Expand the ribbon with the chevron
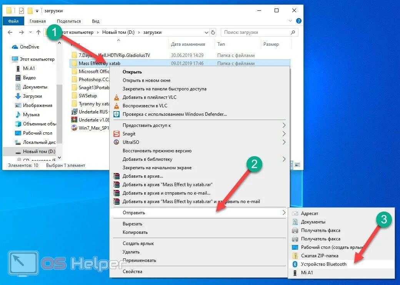 point(290,21)
